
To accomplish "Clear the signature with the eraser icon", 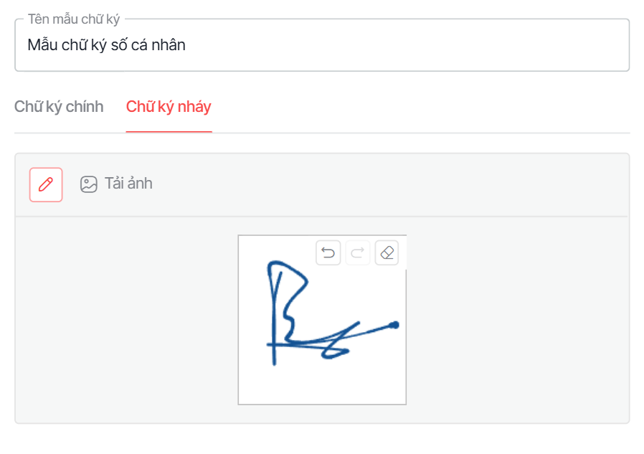I will [x=387, y=252].
